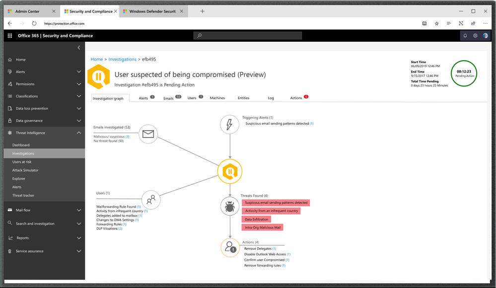Click the triggering alerts lightning node
This screenshot has width=496, height=288.
pos(230,124)
